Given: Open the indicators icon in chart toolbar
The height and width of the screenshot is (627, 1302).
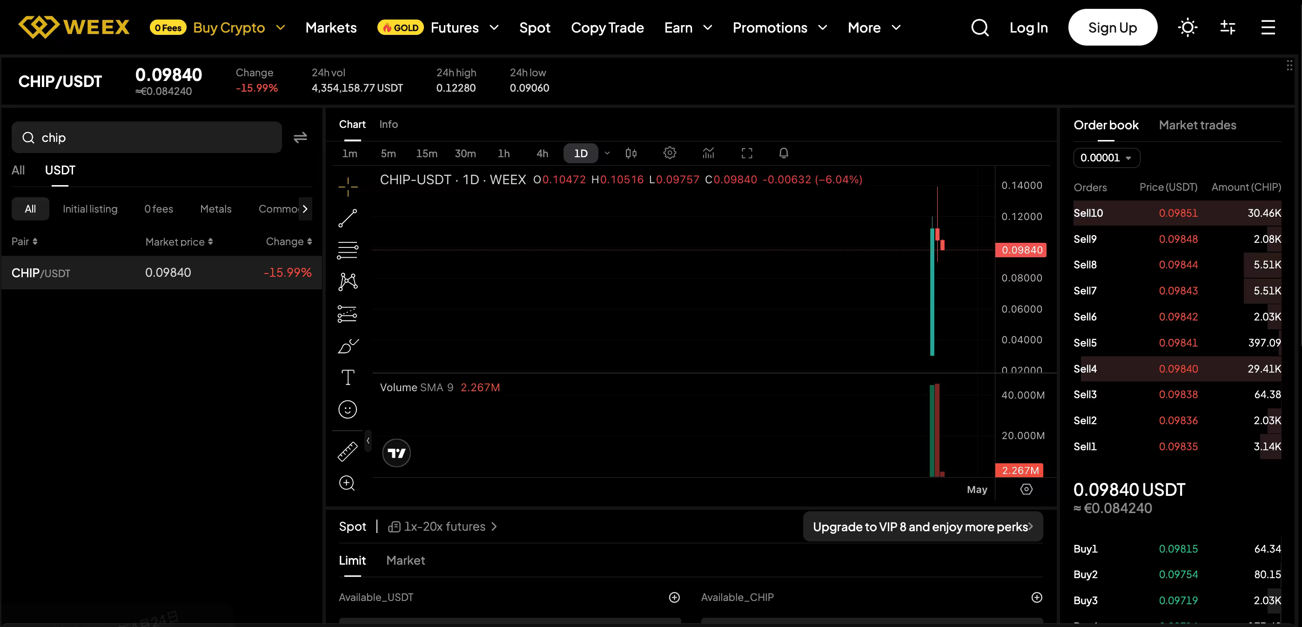Looking at the screenshot, I should (x=708, y=153).
